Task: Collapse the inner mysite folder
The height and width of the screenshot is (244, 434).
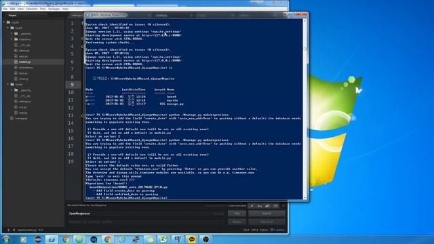Action: 8,84
